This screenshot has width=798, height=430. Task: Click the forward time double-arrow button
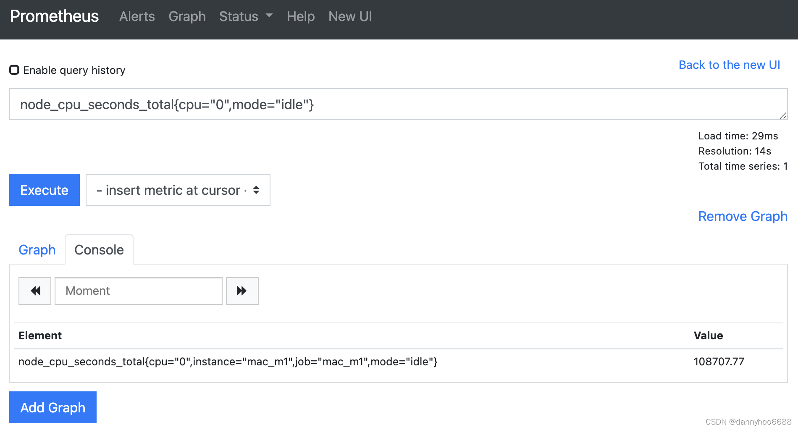[242, 291]
